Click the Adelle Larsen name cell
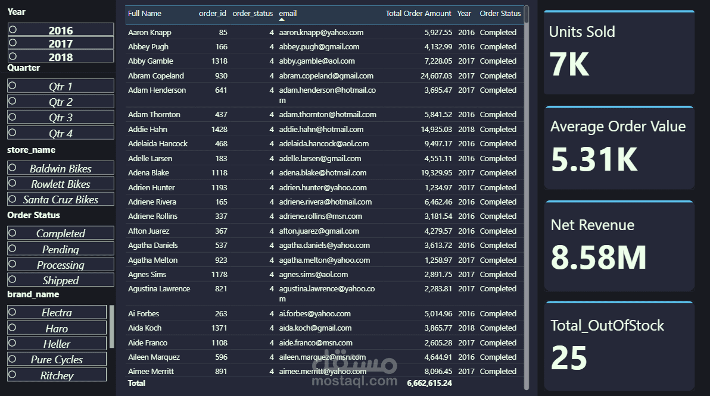This screenshot has height=396, width=710. [150, 159]
